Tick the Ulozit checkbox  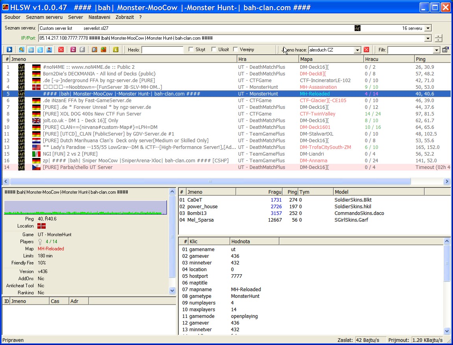pyautogui.click(x=214, y=50)
